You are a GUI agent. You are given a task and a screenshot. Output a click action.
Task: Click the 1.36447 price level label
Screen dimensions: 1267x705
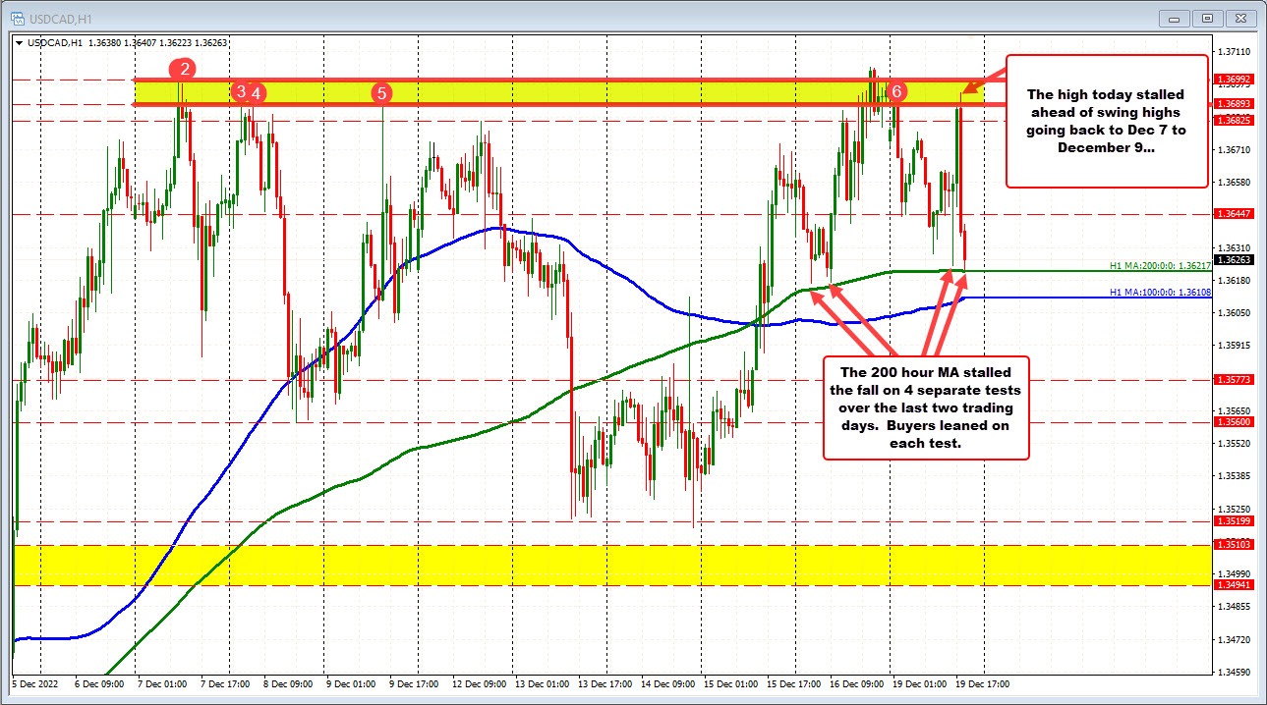pos(1232,213)
